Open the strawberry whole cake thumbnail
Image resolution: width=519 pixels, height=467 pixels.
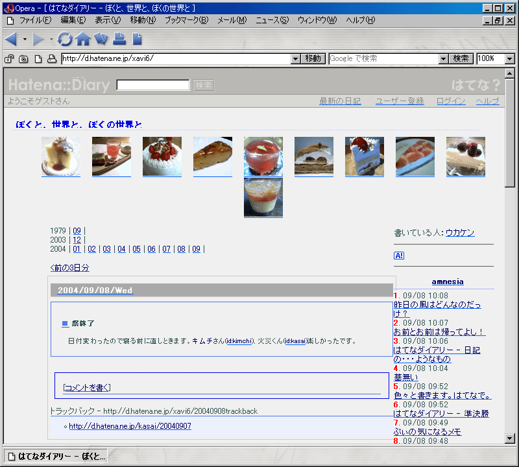pyautogui.click(x=162, y=156)
